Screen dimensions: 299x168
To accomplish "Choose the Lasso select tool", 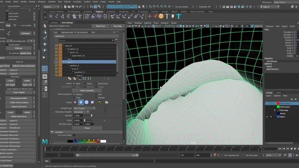I will pyautogui.click(x=45, y=32).
